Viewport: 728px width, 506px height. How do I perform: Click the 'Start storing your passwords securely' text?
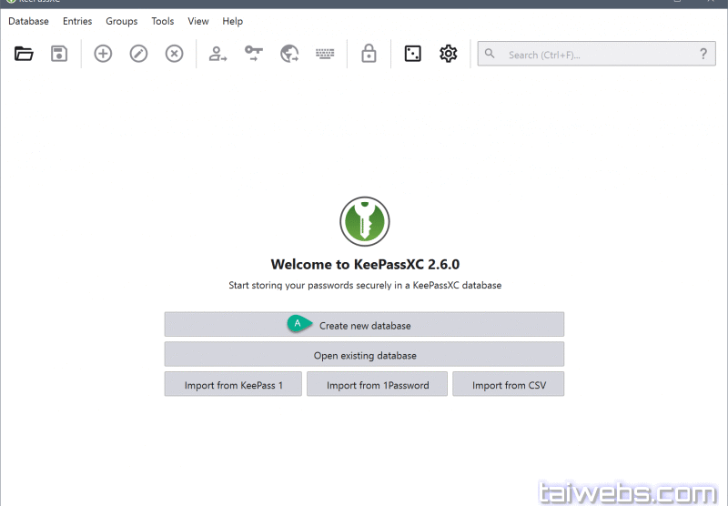click(365, 286)
